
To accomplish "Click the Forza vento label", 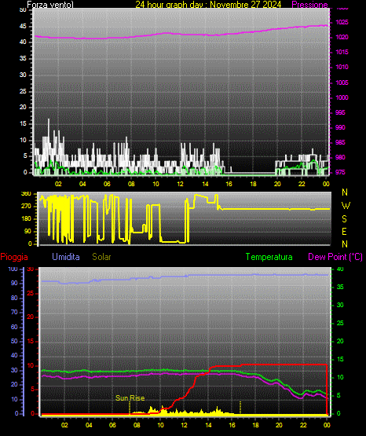I will (x=50, y=5).
